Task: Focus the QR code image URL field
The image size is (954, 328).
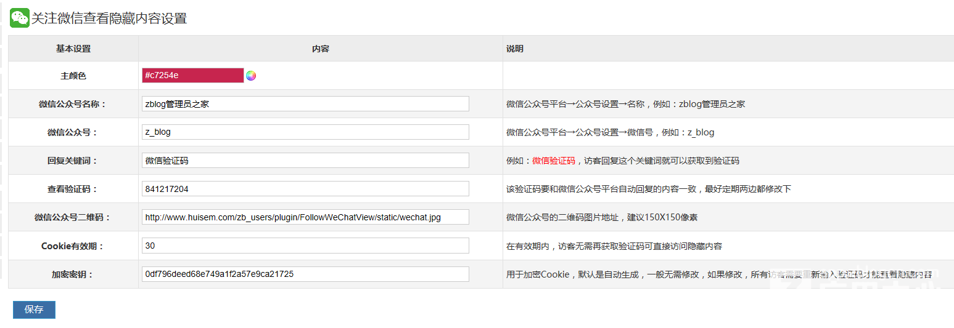Action: (x=305, y=217)
